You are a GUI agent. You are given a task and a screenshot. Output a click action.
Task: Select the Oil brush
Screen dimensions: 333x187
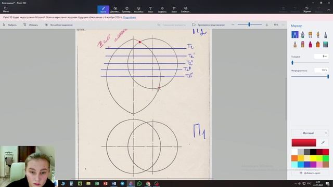(310, 35)
